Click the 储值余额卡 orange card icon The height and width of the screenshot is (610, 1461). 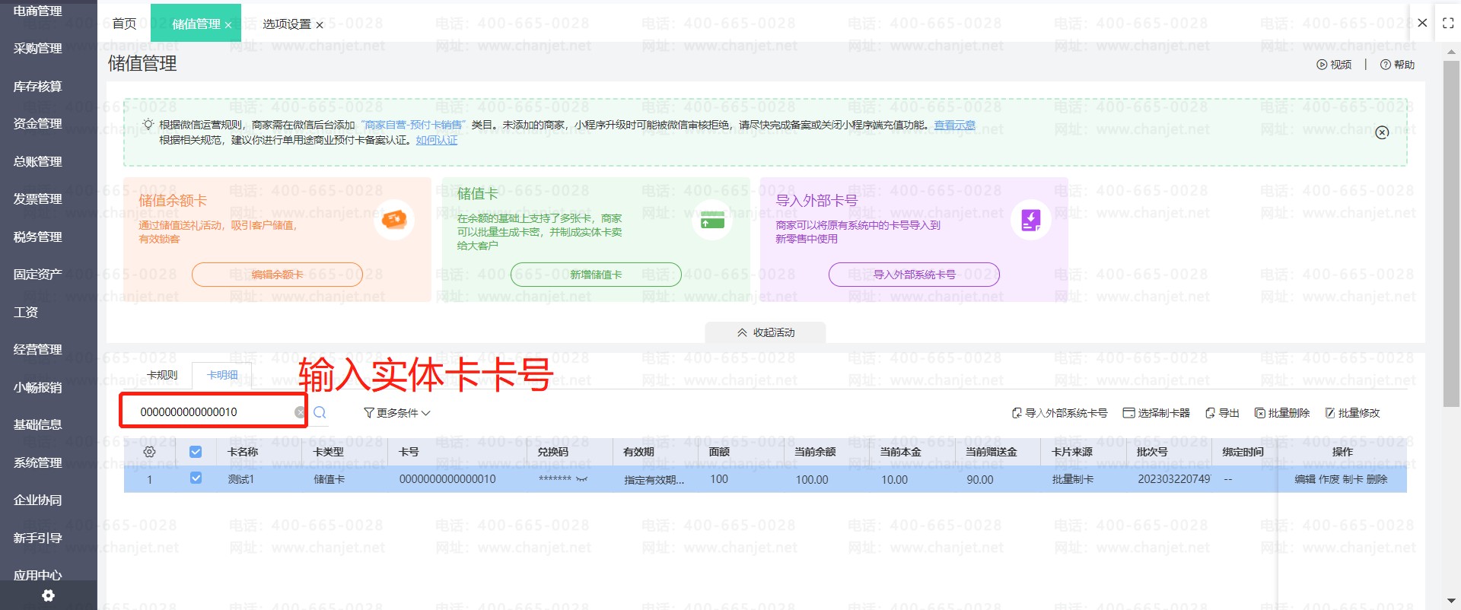click(395, 220)
